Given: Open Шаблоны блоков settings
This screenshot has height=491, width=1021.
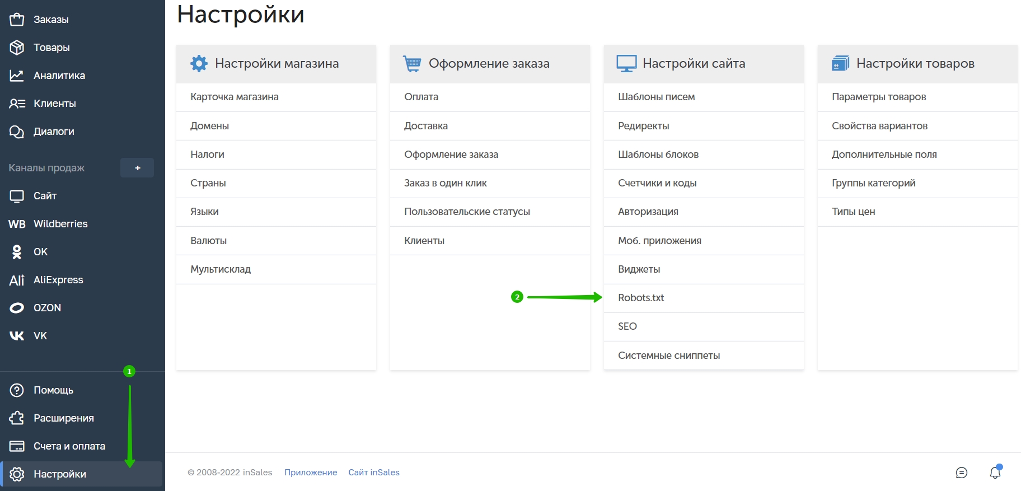Looking at the screenshot, I should [704, 155].
